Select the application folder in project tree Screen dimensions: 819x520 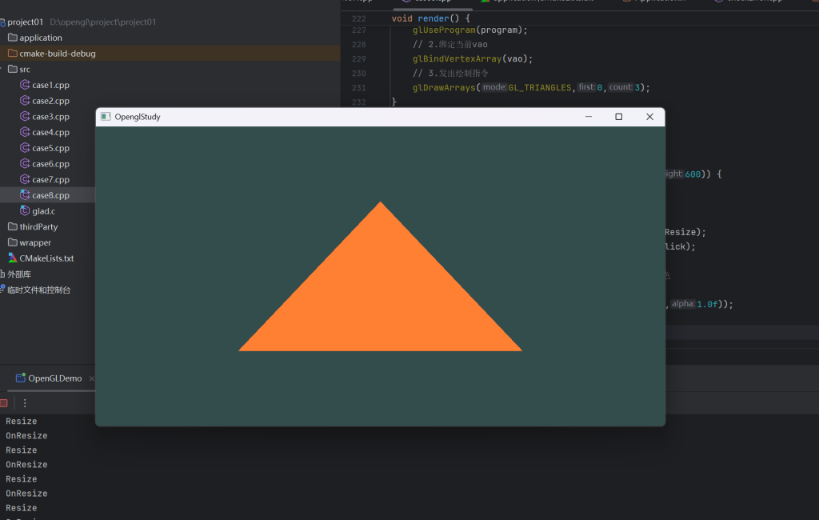tap(40, 38)
